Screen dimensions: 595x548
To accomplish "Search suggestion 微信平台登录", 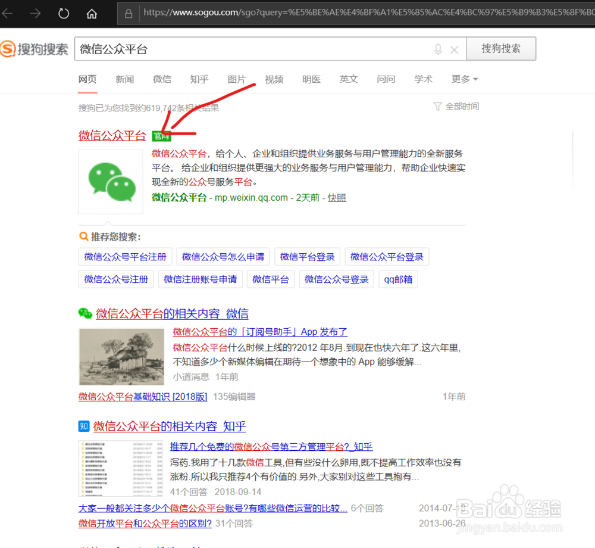I will pos(308,257).
